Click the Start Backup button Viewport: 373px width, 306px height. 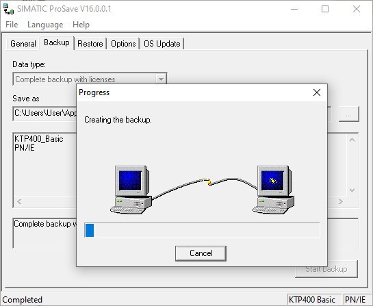tap(326, 269)
